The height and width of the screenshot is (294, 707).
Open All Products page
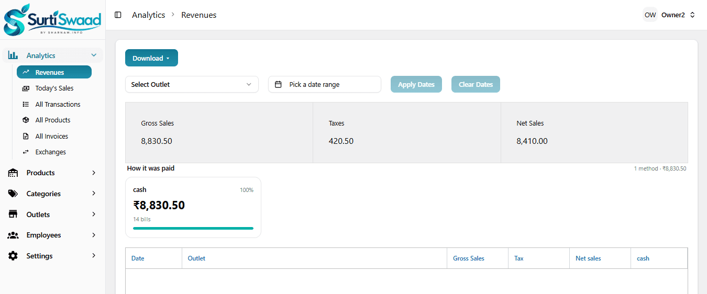coord(54,120)
